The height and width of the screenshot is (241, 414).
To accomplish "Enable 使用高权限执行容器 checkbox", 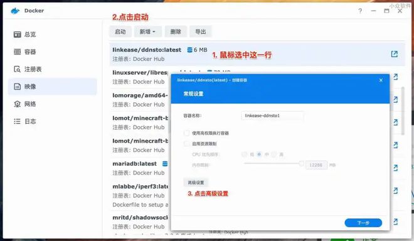I will click(187, 133).
